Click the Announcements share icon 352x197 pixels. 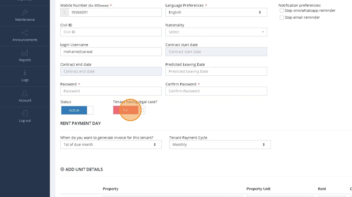[25, 33]
